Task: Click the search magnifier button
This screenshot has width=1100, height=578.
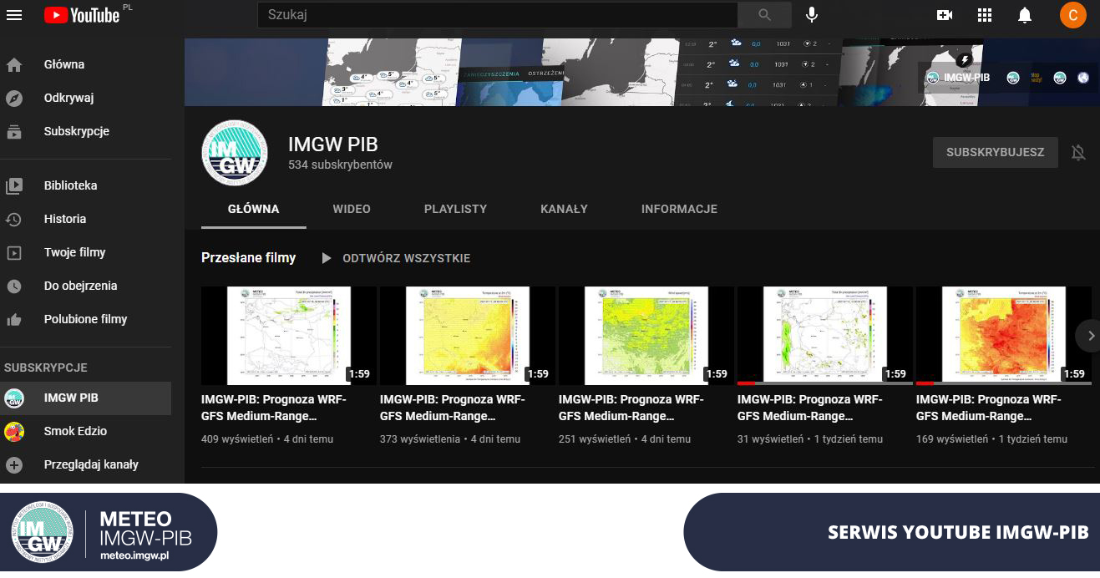Action: [764, 15]
